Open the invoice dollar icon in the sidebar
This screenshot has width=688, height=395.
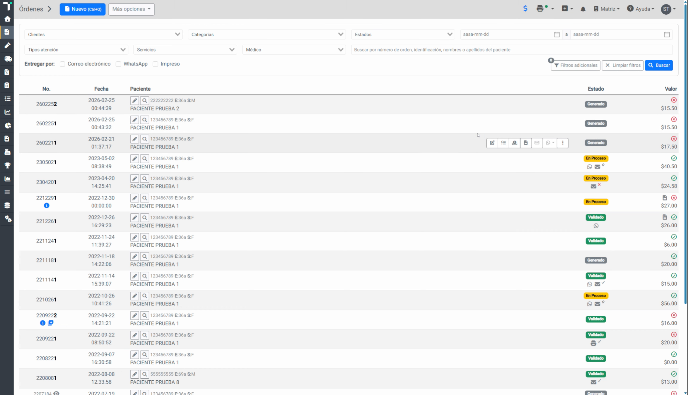click(x=7, y=72)
